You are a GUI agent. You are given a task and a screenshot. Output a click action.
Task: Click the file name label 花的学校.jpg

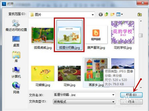tap(123, 48)
